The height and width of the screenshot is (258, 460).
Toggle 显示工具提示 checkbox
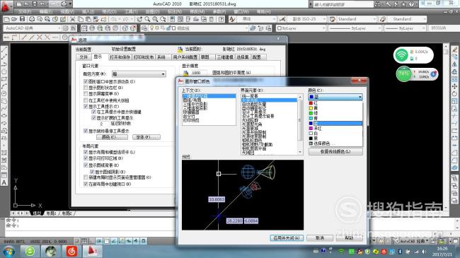coord(86,107)
